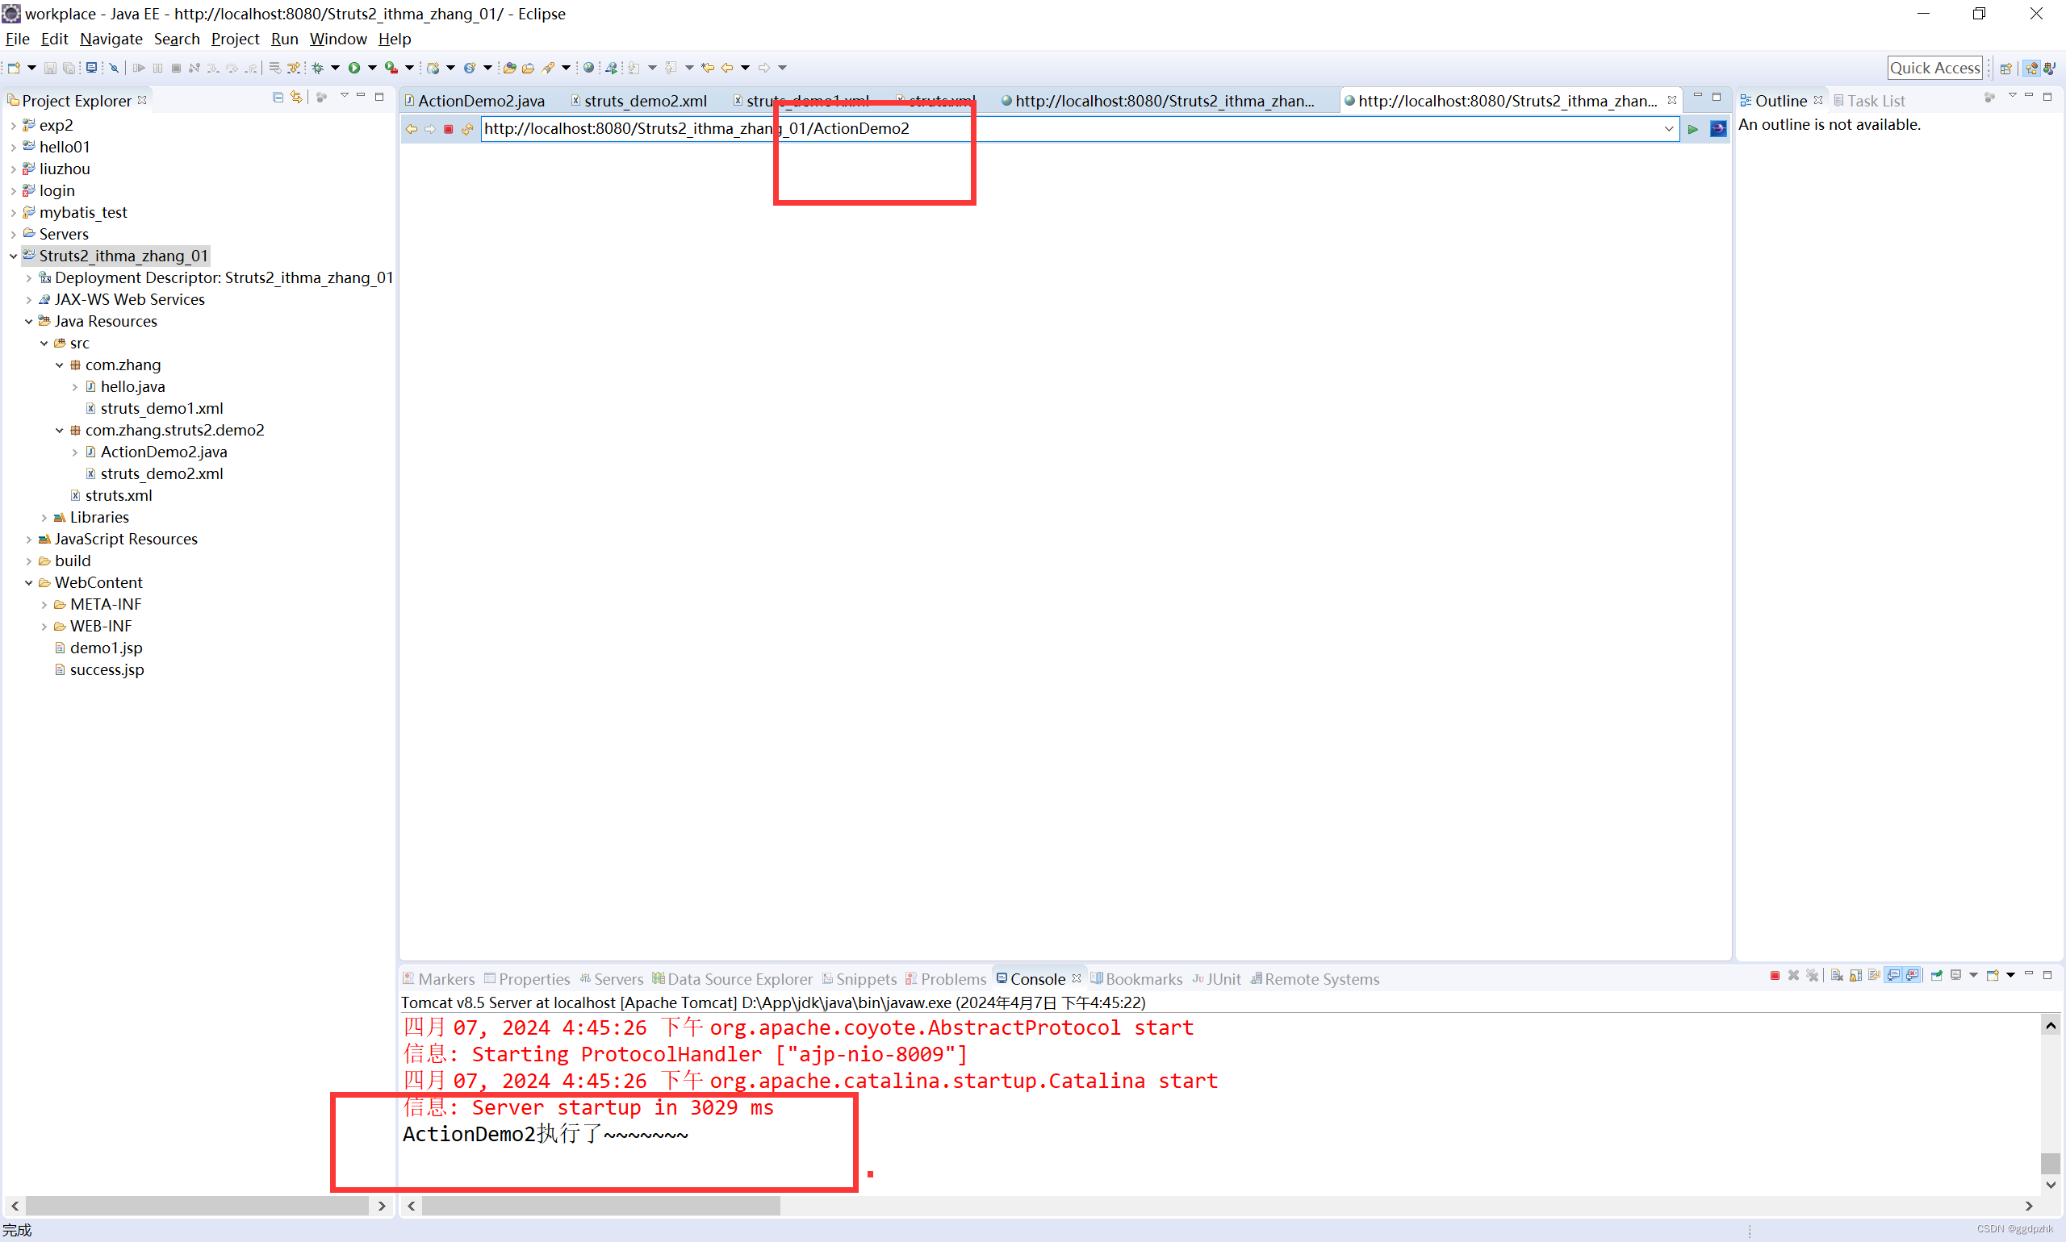Close the Console tab with X
The image size is (2066, 1242).
pos(1077,978)
